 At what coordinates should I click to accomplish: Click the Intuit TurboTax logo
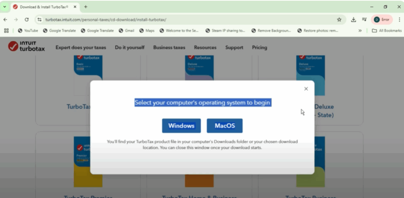(26, 46)
